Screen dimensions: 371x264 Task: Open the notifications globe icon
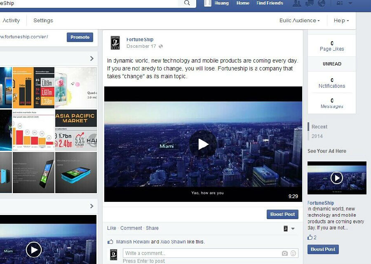pyautogui.click(x=322, y=3)
